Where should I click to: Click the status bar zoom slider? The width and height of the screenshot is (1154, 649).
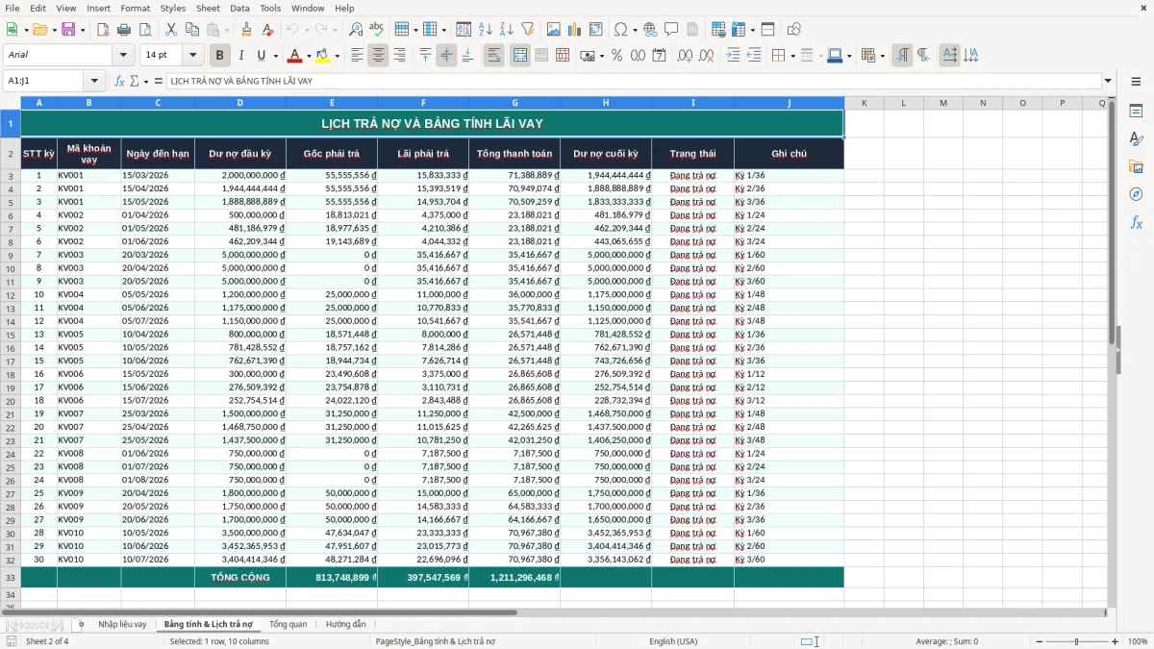pyautogui.click(x=1077, y=641)
